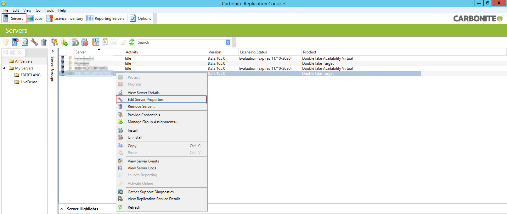This screenshot has width=507, height=214.
Task: Click the Provide Credentials keys toolbar icon
Action: pos(54,42)
